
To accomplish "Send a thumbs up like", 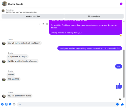I will pos(122,104).
